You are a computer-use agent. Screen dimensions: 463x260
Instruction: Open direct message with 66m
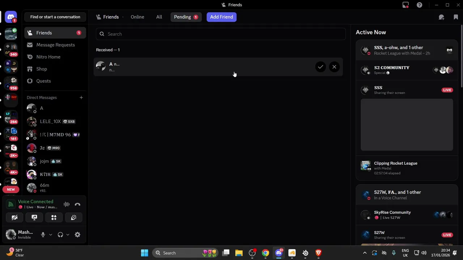point(55,188)
